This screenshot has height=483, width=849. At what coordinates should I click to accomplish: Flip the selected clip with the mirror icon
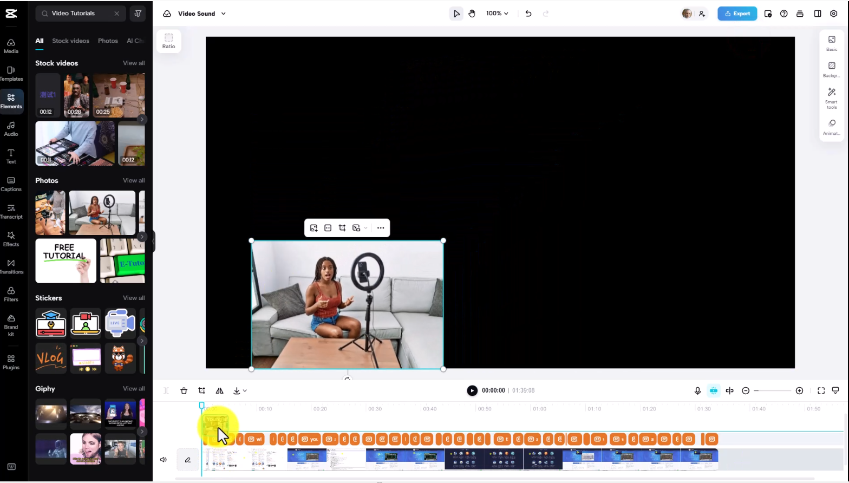[219, 391]
